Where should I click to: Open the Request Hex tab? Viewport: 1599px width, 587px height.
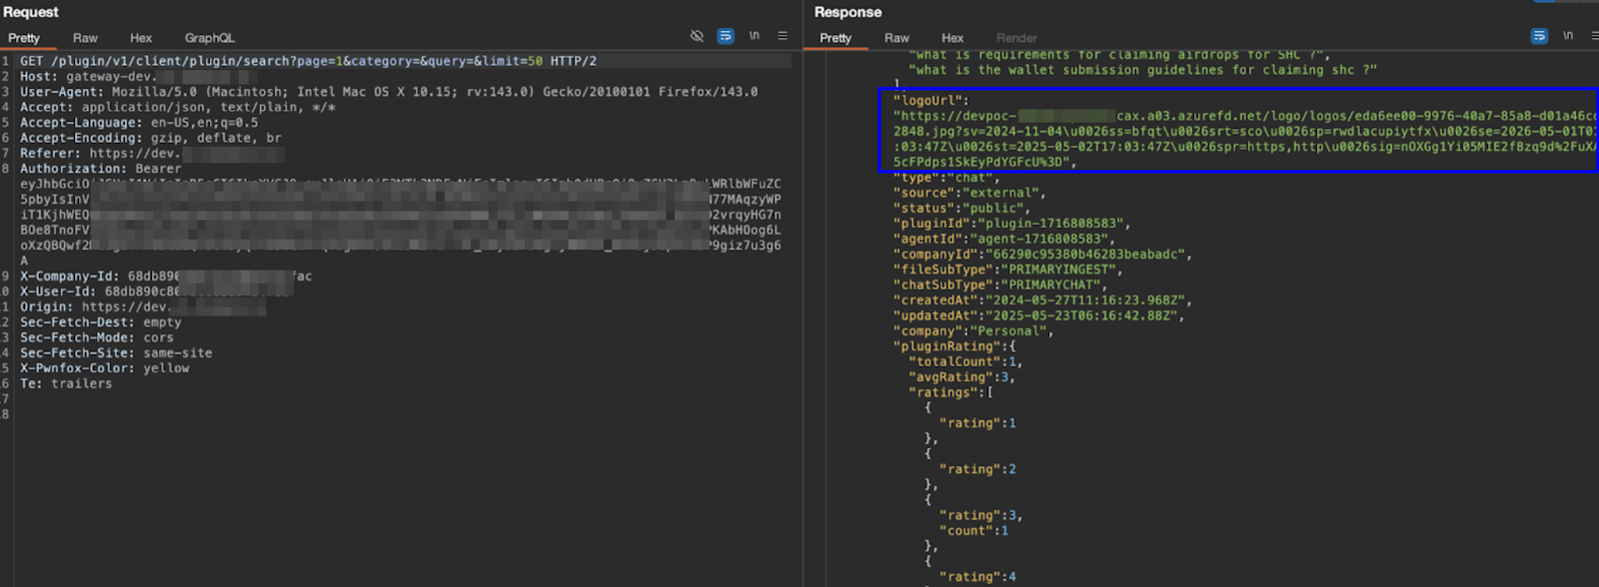coord(141,38)
